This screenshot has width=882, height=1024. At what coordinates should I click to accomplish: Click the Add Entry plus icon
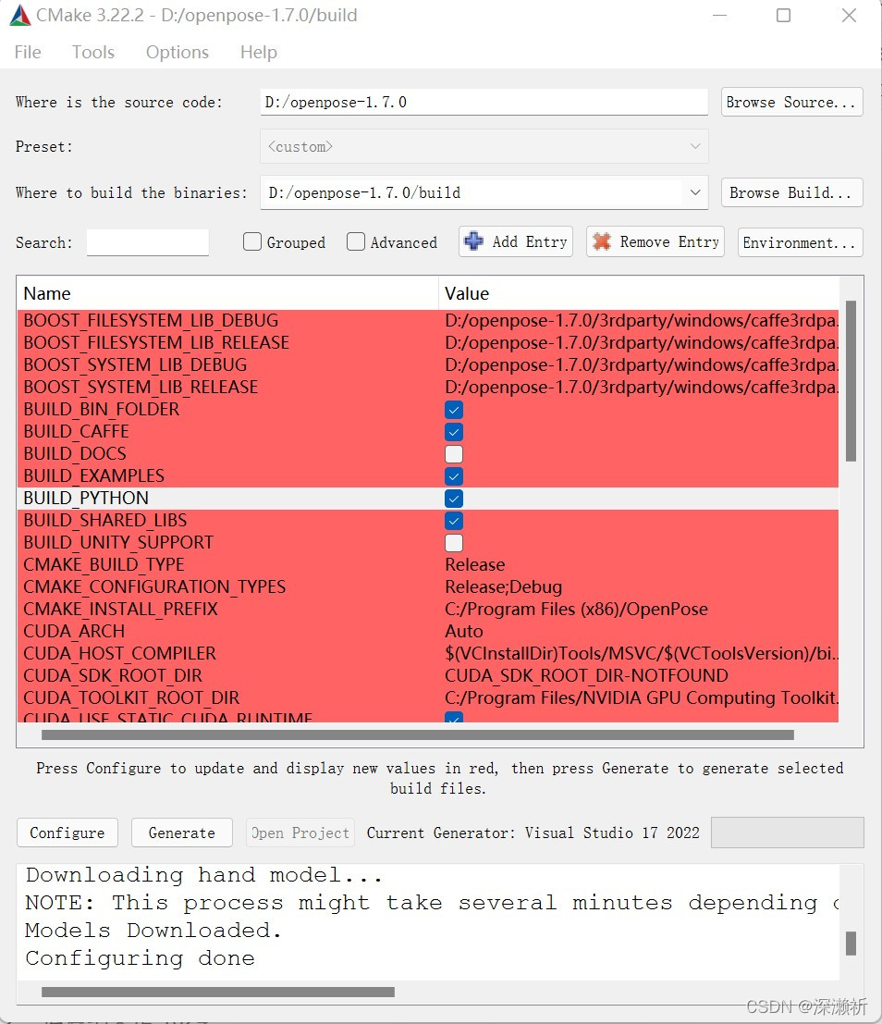pyautogui.click(x=473, y=241)
